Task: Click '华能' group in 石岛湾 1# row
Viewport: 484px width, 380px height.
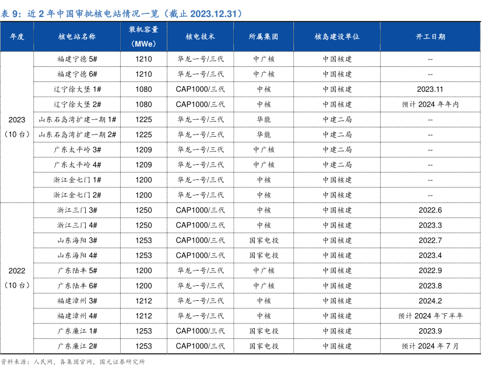Action: [x=264, y=119]
